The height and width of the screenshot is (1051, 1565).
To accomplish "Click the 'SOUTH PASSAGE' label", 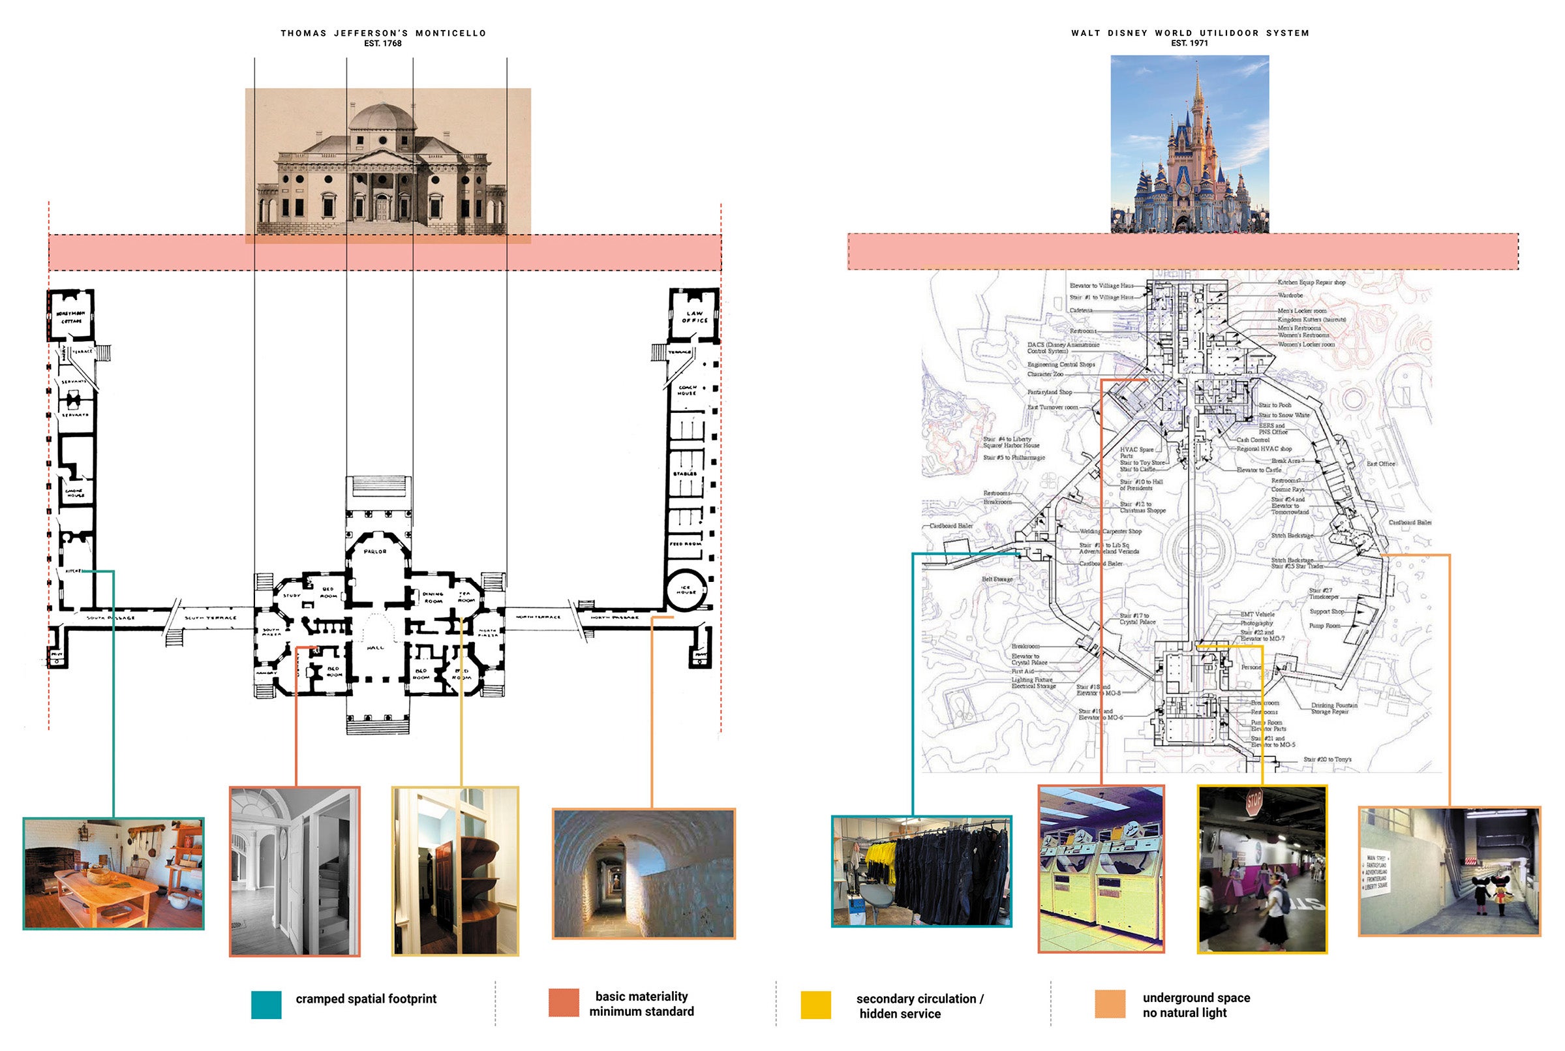I will pos(111,618).
